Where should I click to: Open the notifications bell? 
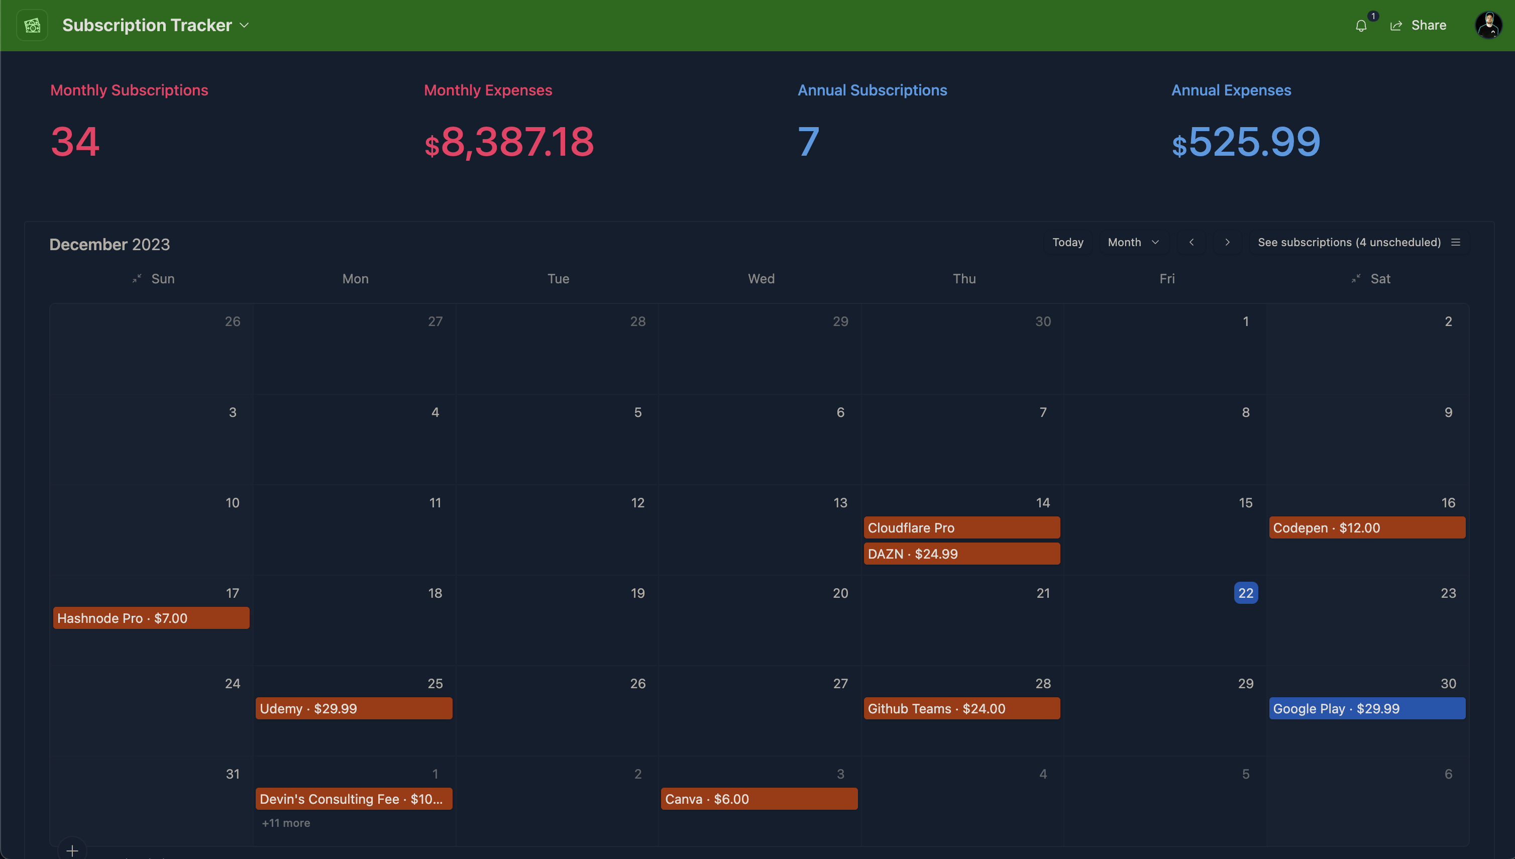coord(1361,26)
